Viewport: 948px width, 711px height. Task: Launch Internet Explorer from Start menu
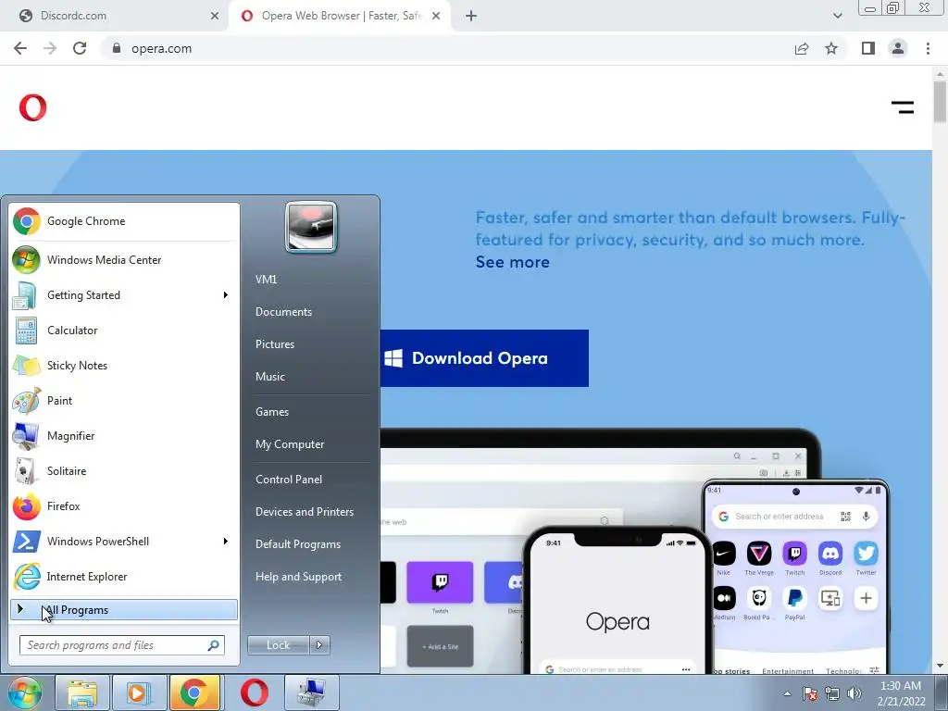pos(124,576)
